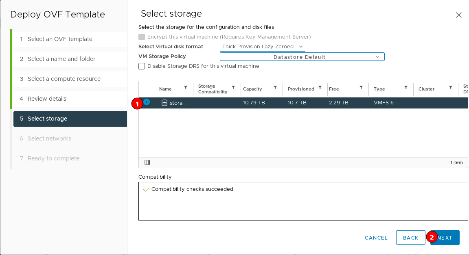This screenshot has height=255, width=469.
Task: Sort by Name column header
Action: tap(165, 89)
